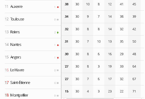The height and width of the screenshot is (99, 145).
Task: Open the Le Havre team page
Action: pyautogui.click(x=17, y=70)
